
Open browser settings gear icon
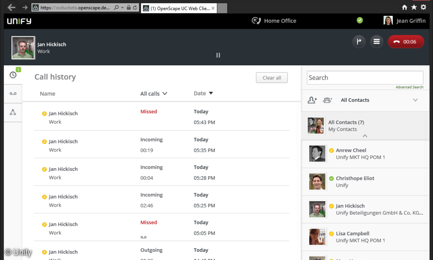(423, 7)
